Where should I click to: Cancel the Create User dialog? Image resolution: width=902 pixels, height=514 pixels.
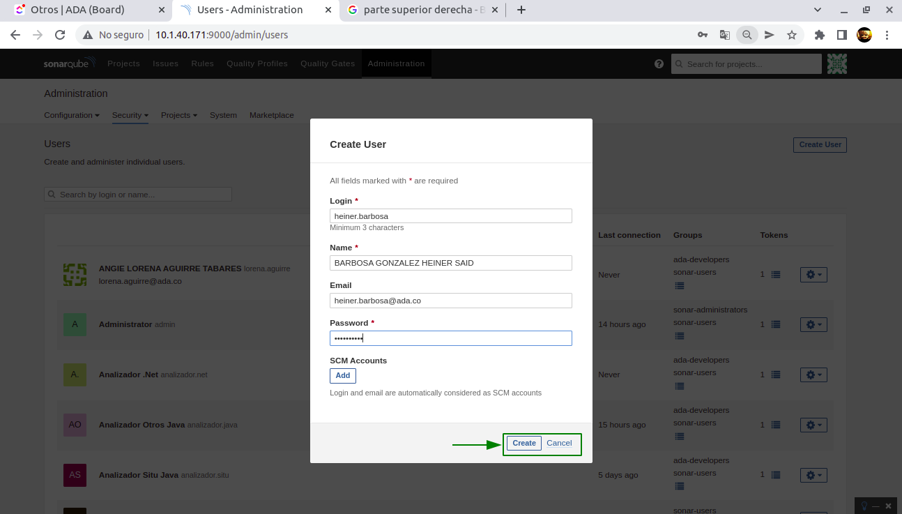[x=559, y=443]
